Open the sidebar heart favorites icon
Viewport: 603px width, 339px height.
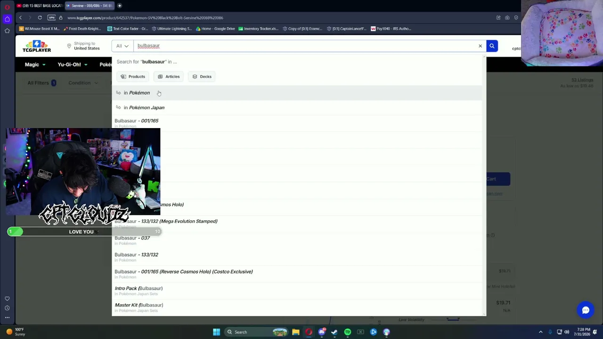[x=7, y=299]
